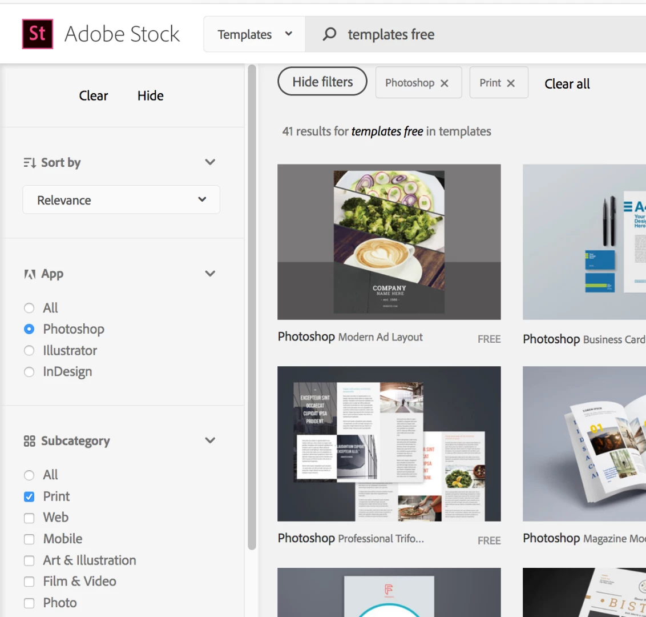The image size is (646, 617).
Task: Collapse the Sort by section chevron
Action: coord(210,162)
